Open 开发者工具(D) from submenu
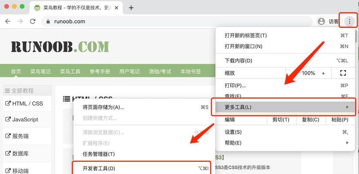 tap(144, 168)
